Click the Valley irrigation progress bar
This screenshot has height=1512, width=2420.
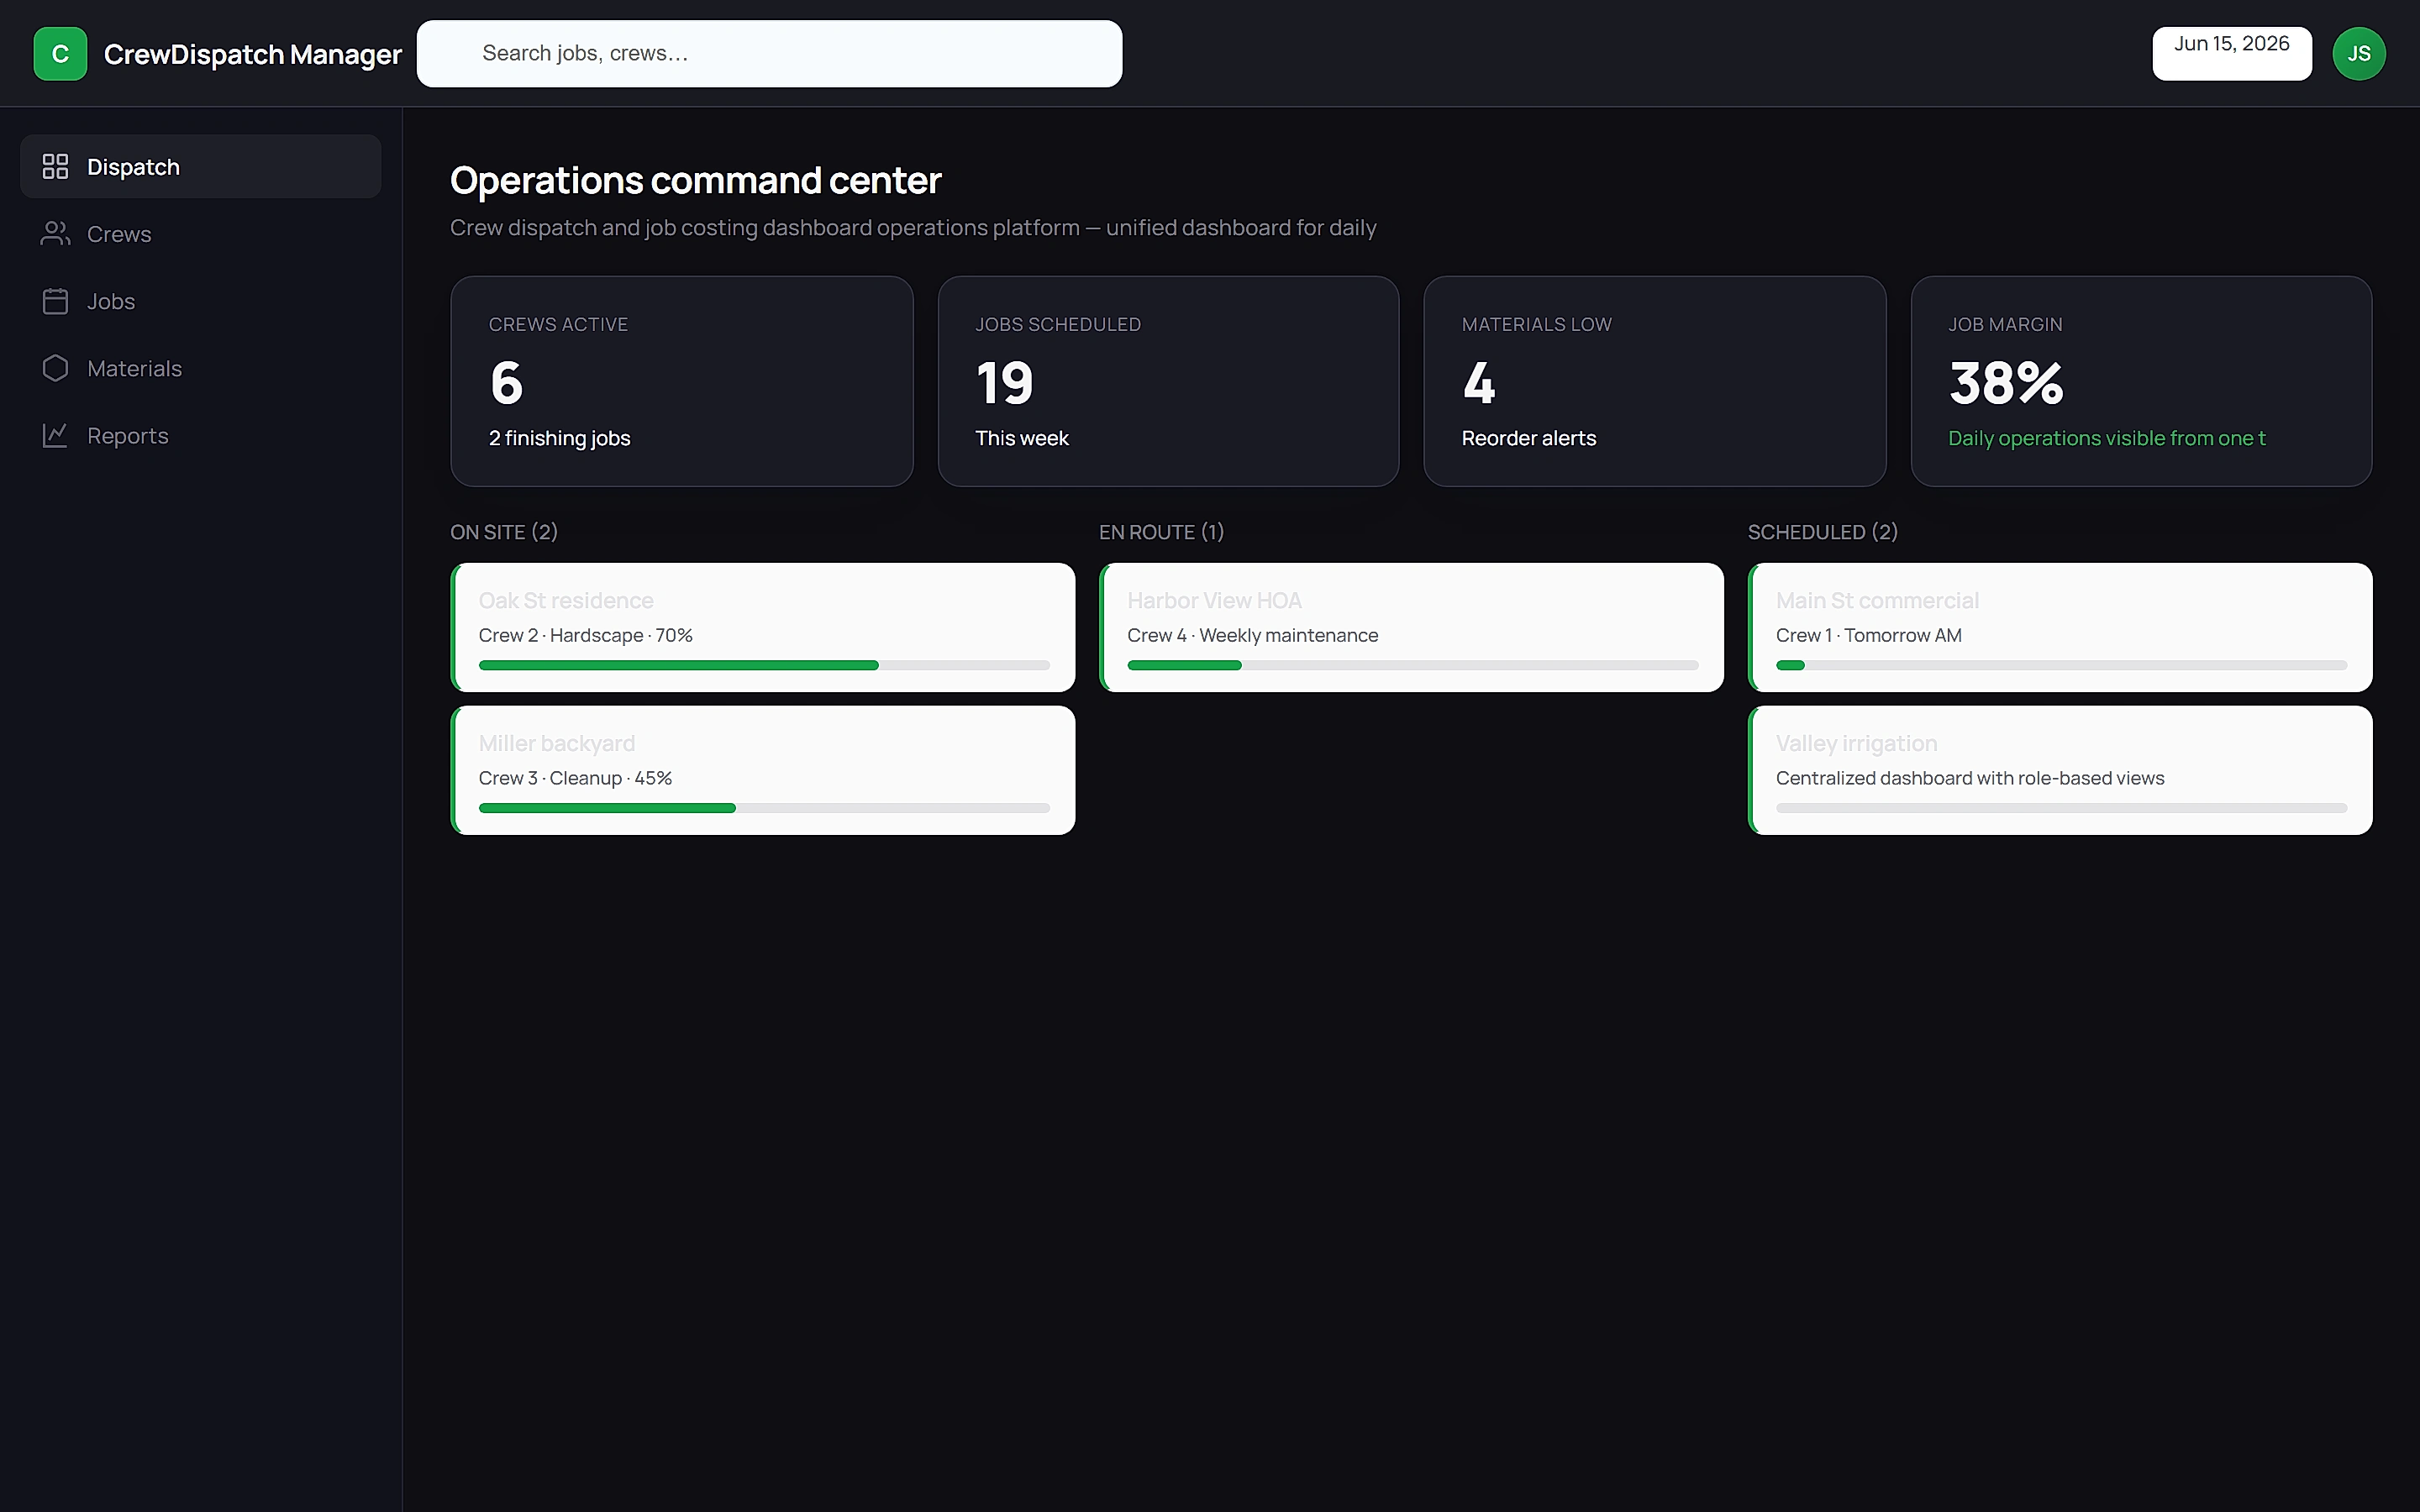point(2061,808)
